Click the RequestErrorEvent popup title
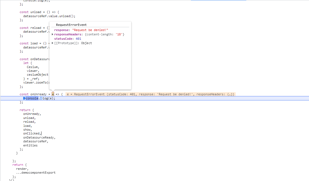 [x=71, y=25]
